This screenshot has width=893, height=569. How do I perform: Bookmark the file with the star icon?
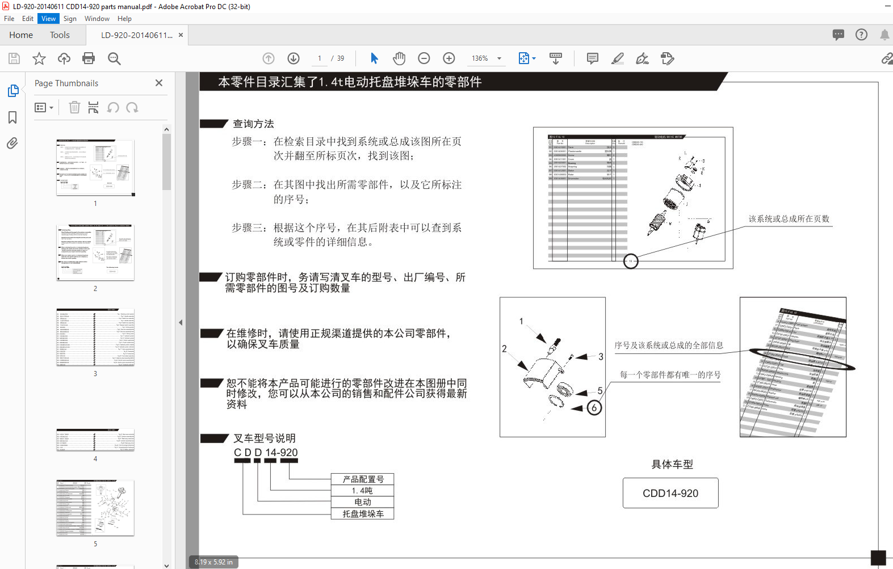point(39,58)
